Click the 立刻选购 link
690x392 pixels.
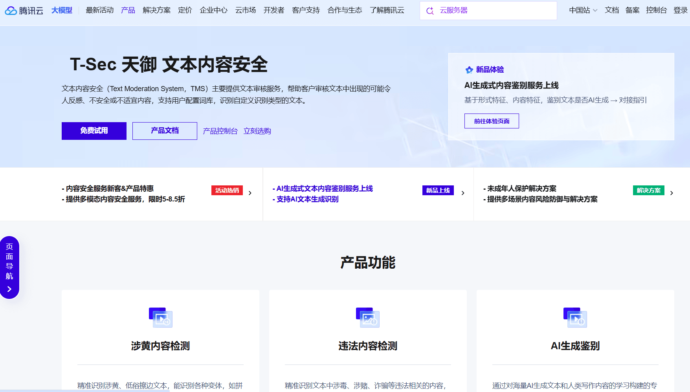coord(257,131)
